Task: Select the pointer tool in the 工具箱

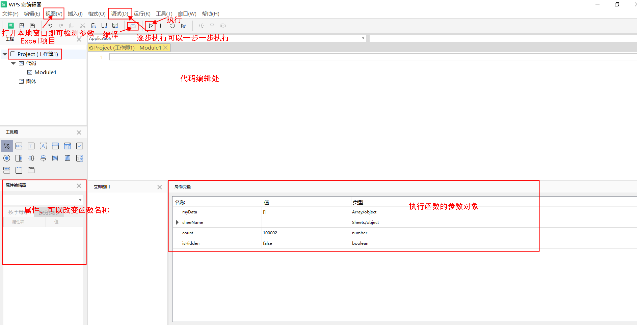Action: point(7,146)
